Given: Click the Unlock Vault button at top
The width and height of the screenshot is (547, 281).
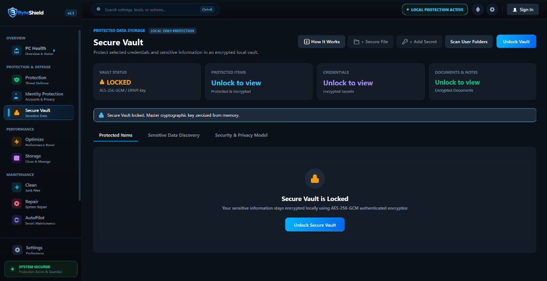Looking at the screenshot, I should pyautogui.click(x=517, y=42).
